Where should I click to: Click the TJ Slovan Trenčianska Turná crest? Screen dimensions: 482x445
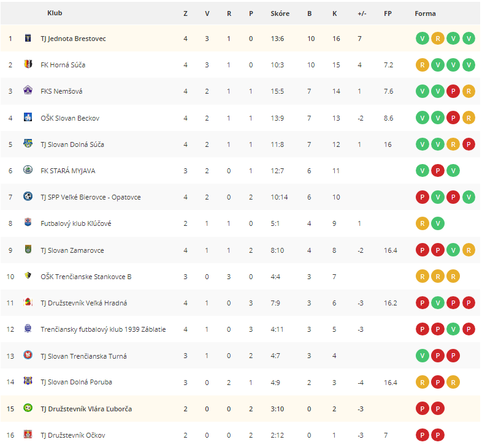point(28,355)
